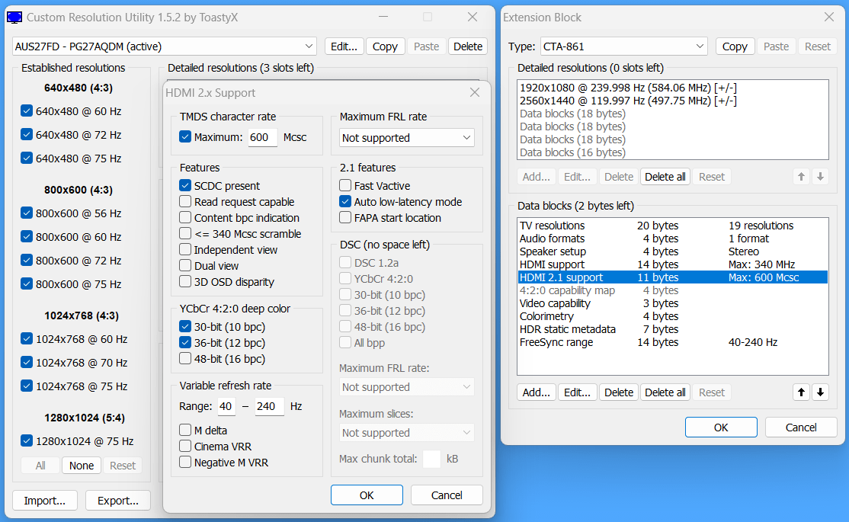This screenshot has height=522, width=849.
Task: Click OK in the Extension Block window
Action: click(721, 428)
